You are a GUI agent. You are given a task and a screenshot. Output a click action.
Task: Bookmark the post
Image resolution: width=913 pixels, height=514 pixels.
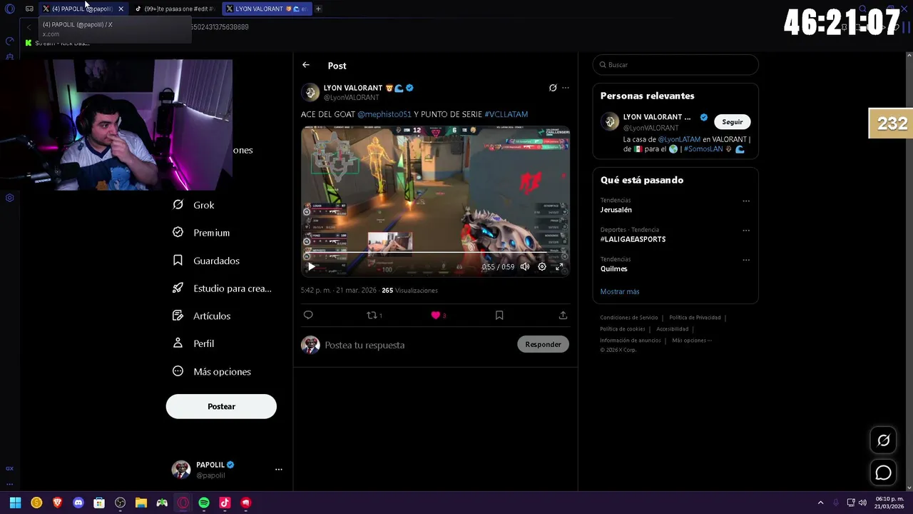499,315
